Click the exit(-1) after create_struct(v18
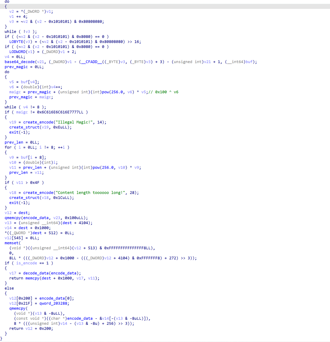The width and height of the screenshot is (330, 342). [20, 203]
